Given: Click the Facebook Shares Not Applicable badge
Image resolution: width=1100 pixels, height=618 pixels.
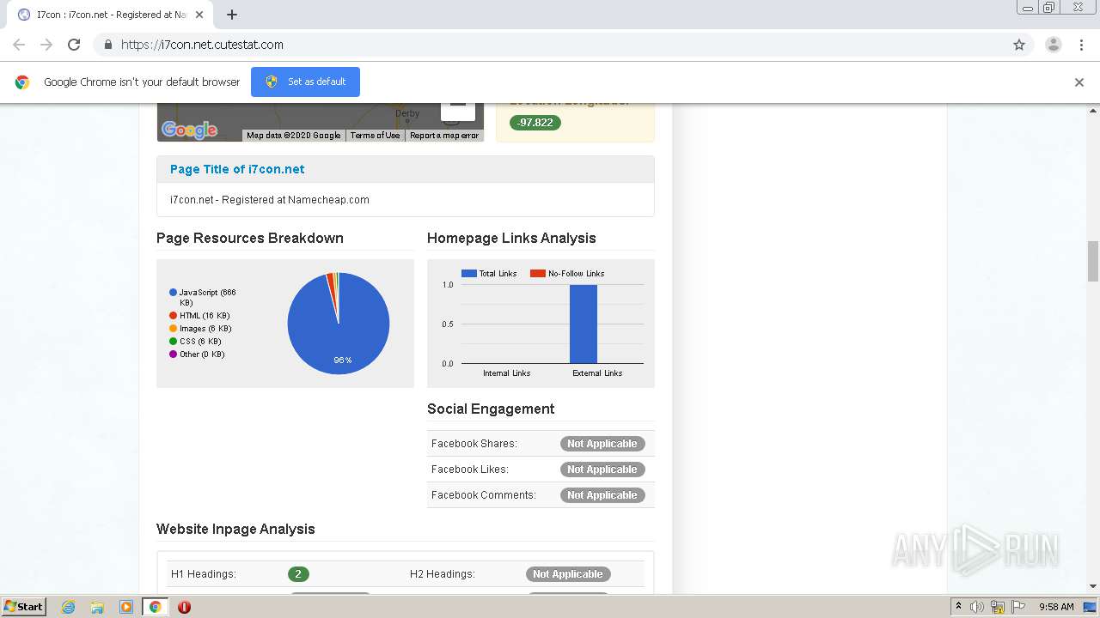Looking at the screenshot, I should coord(602,444).
